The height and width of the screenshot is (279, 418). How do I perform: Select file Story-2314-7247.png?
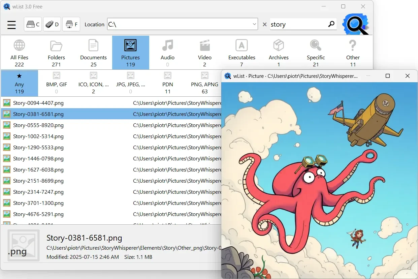click(111, 192)
